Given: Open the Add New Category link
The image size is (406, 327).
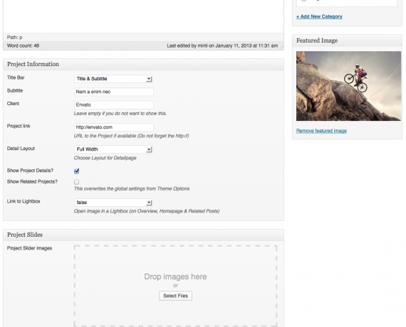Looking at the screenshot, I should click(319, 16).
